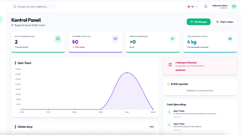
Task: Open the SG user avatar
Action: tap(234, 6)
